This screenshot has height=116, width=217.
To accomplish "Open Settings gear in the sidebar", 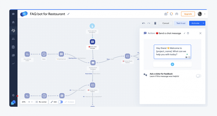I will click(13, 95).
